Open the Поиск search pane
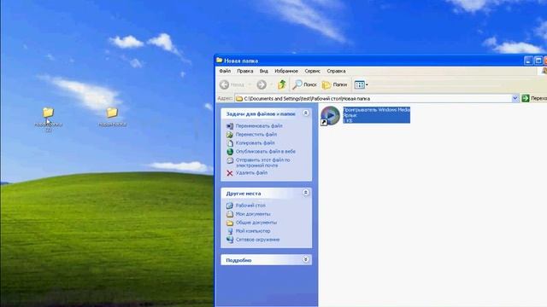 coord(304,84)
